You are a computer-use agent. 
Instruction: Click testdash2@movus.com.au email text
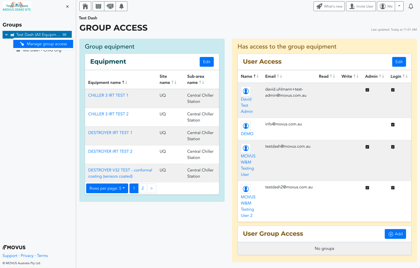(x=289, y=187)
